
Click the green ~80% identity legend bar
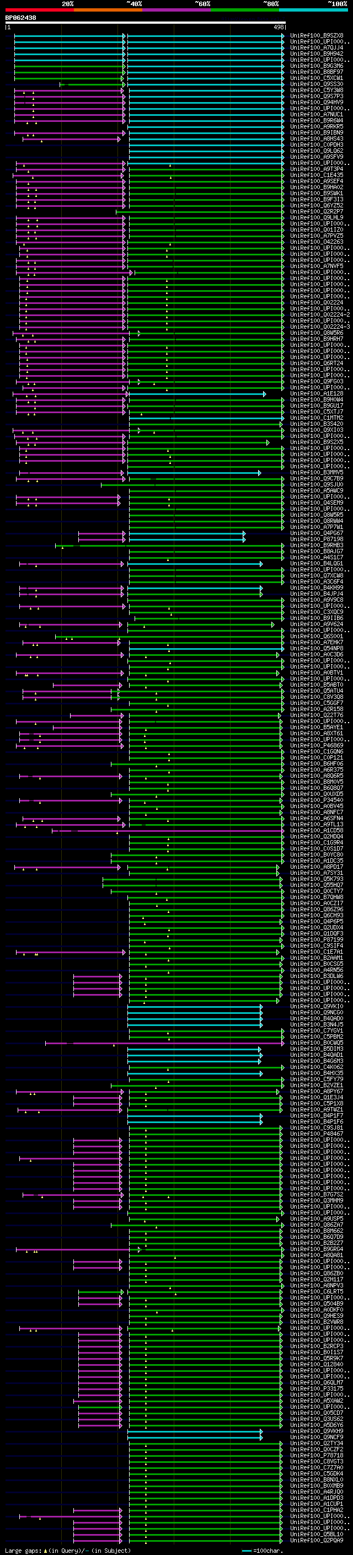tap(245, 10)
